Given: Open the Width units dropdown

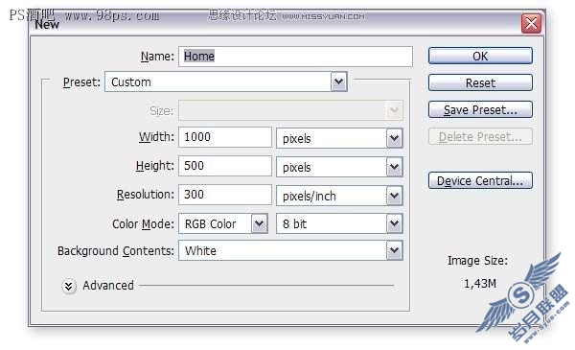Looking at the screenshot, I should point(339,138).
